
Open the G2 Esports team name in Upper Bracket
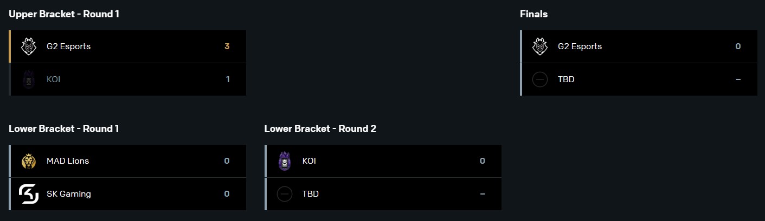pyautogui.click(x=68, y=46)
